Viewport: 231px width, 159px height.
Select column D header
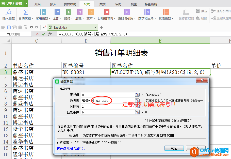pos(86,41)
